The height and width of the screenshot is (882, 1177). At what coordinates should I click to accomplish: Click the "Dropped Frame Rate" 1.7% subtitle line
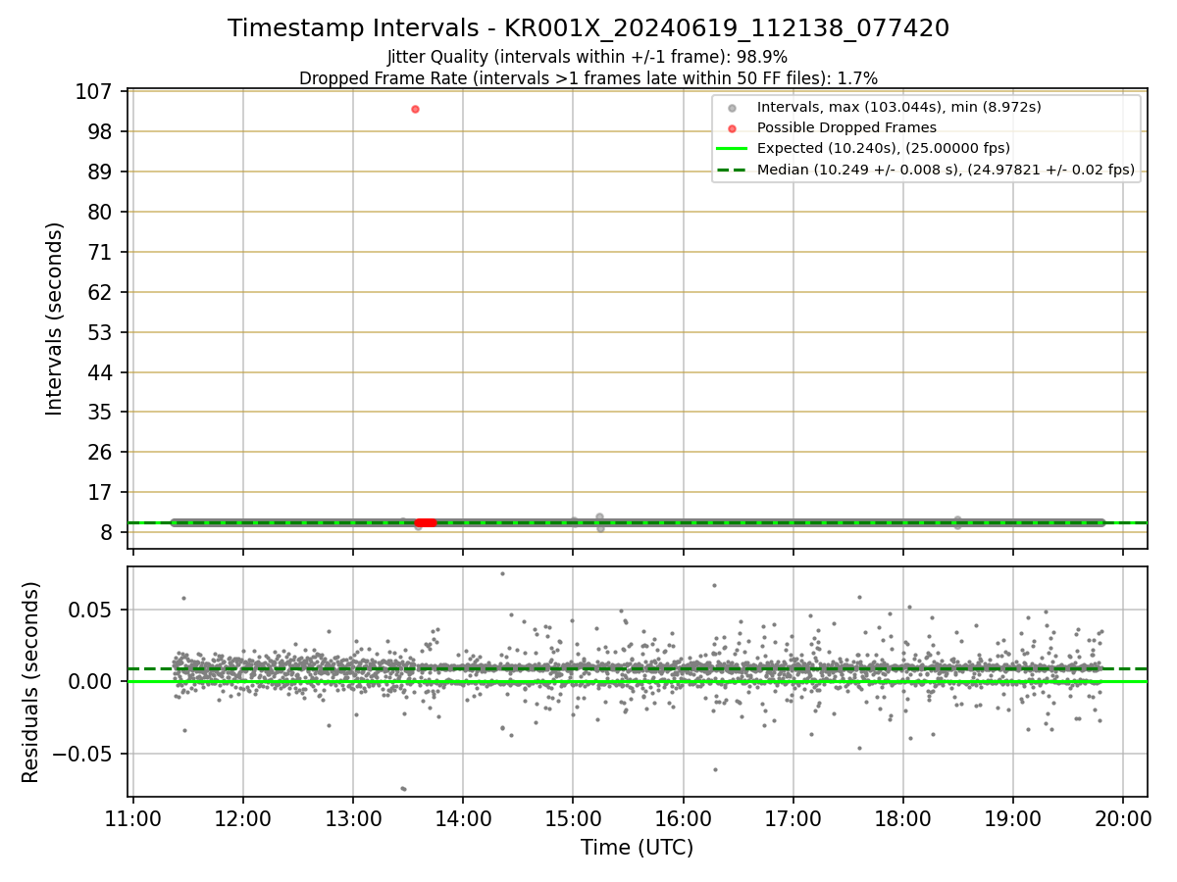tap(588, 78)
